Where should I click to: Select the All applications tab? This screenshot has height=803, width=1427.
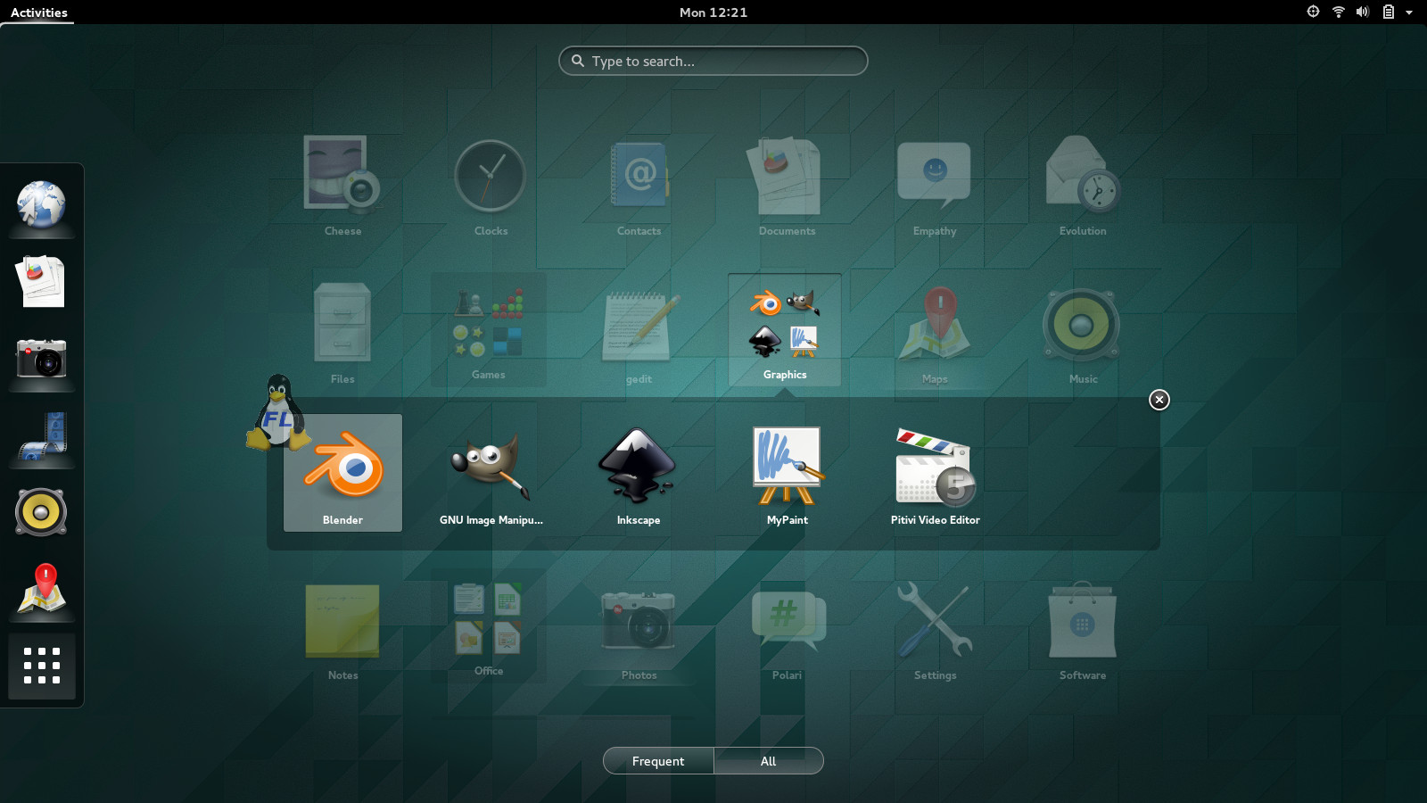(768, 761)
